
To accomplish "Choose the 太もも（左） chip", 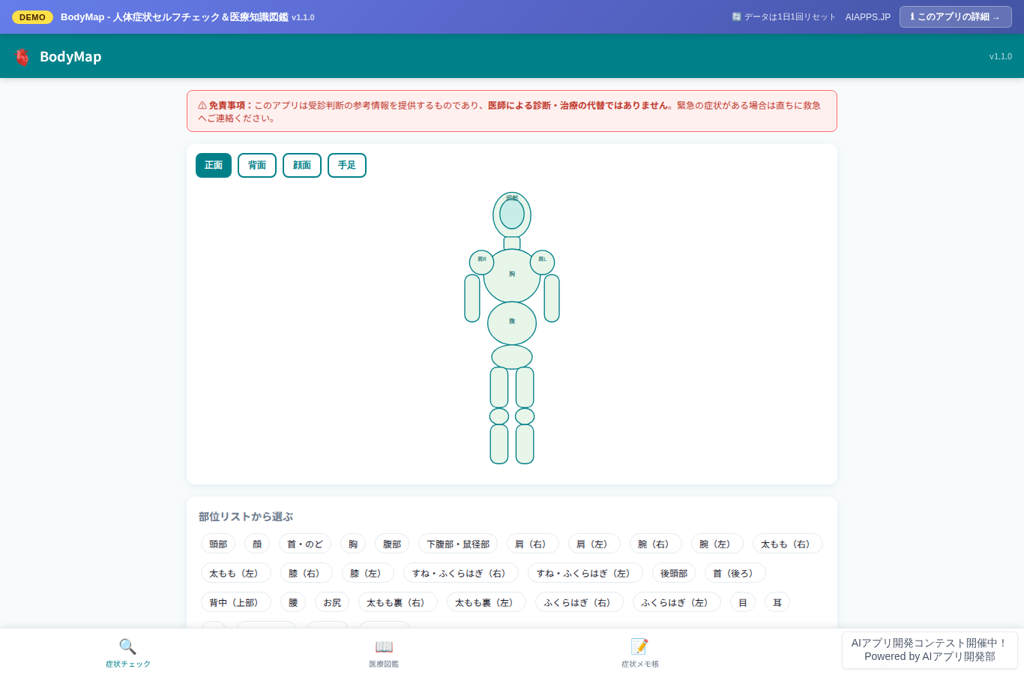I will (236, 573).
